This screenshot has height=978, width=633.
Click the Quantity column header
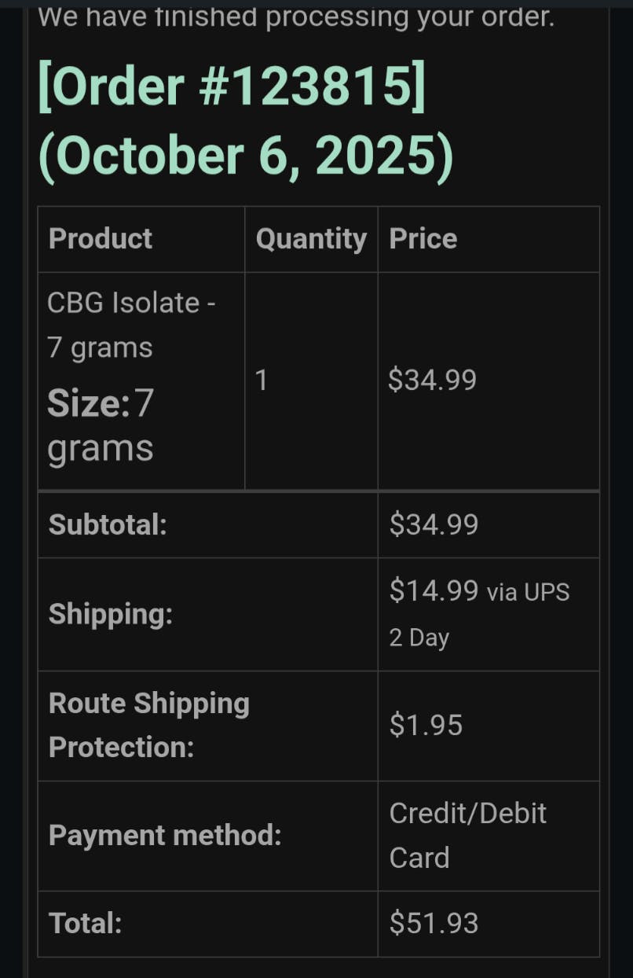311,239
